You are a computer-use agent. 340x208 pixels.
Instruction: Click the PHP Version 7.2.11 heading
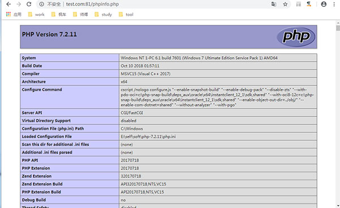[x=49, y=34]
